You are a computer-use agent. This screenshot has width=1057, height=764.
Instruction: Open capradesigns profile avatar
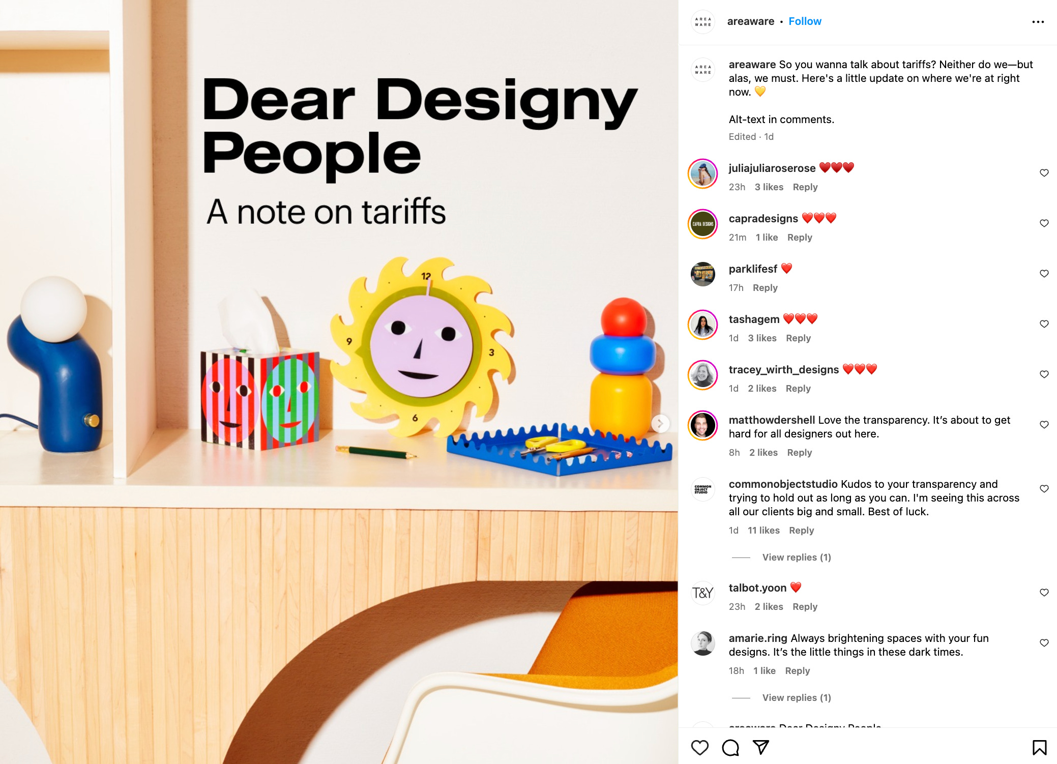[703, 224]
